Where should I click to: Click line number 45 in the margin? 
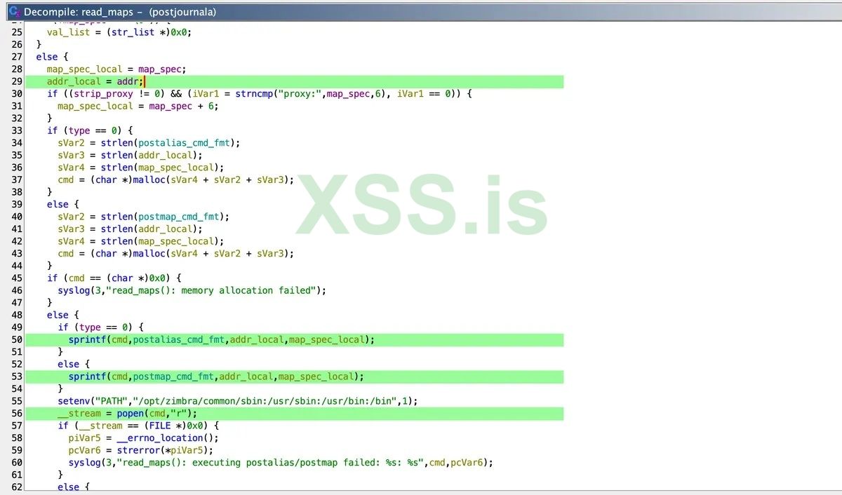[17, 278]
